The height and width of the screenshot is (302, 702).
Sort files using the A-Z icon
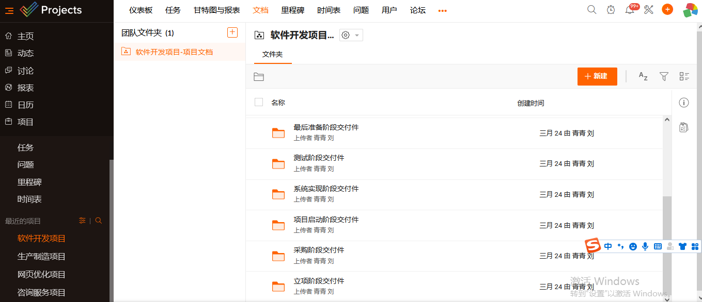643,76
